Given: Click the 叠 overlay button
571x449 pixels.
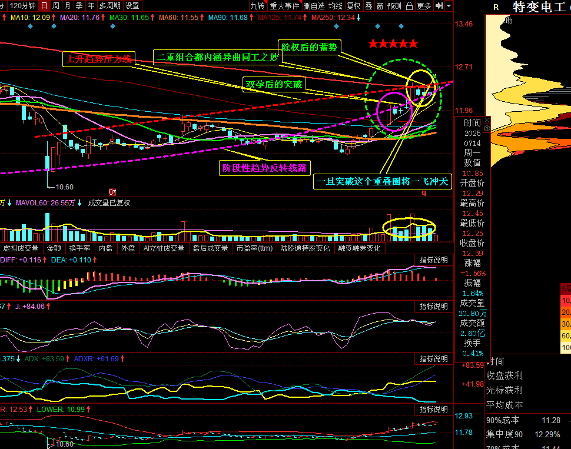Looking at the screenshot, I should coord(369,6).
